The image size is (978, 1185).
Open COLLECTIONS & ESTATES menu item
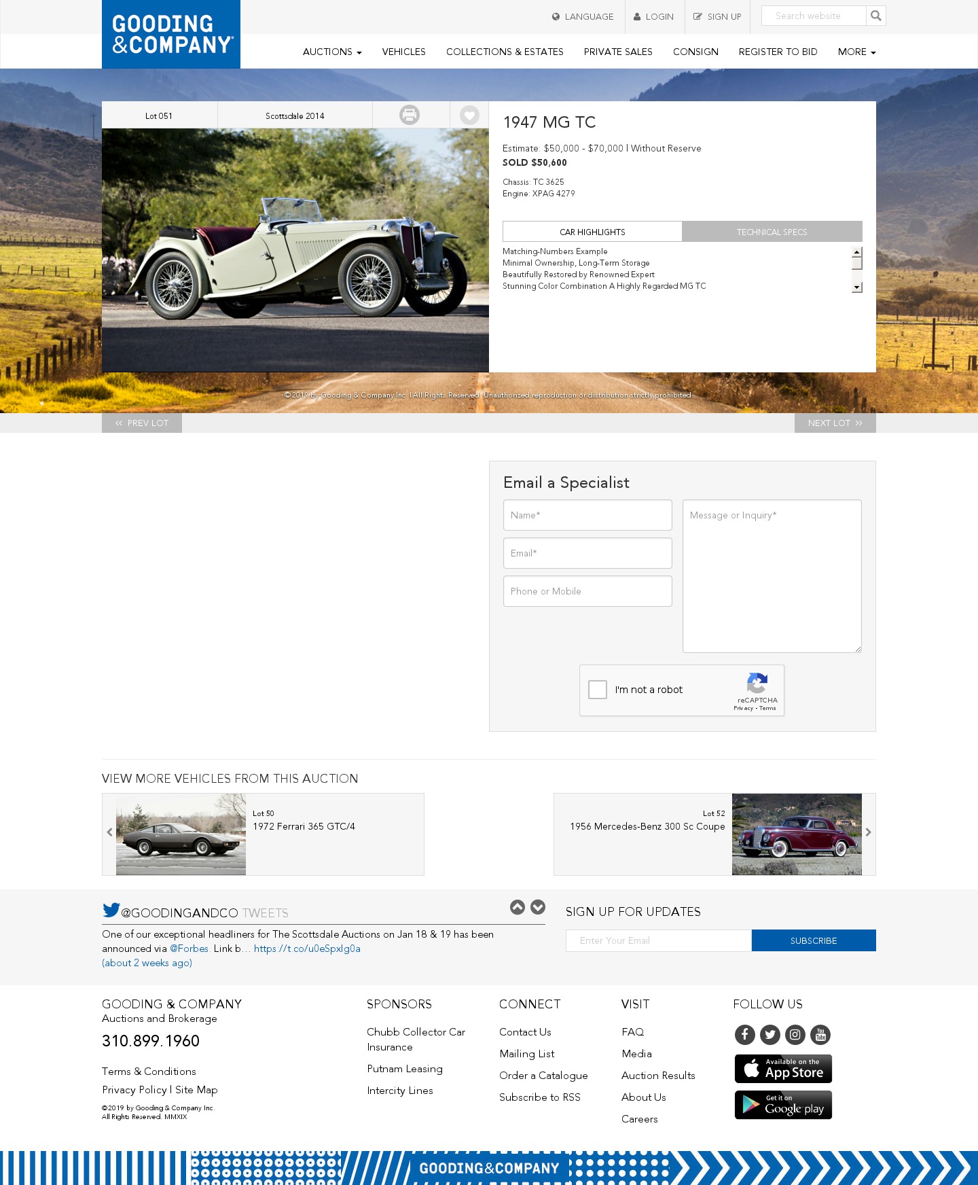point(505,52)
